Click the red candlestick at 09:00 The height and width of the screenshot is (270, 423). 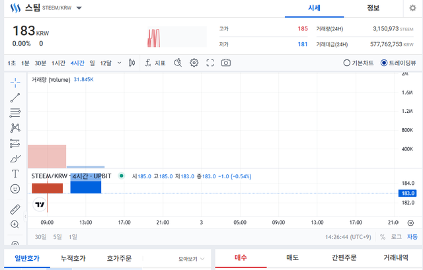[47, 188]
